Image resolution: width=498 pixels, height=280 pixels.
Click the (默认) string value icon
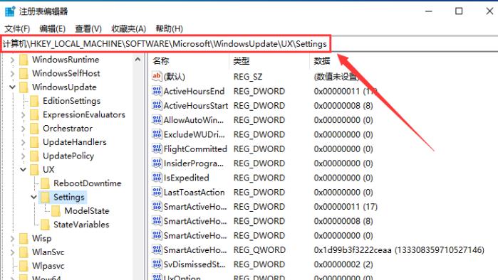tap(157, 76)
